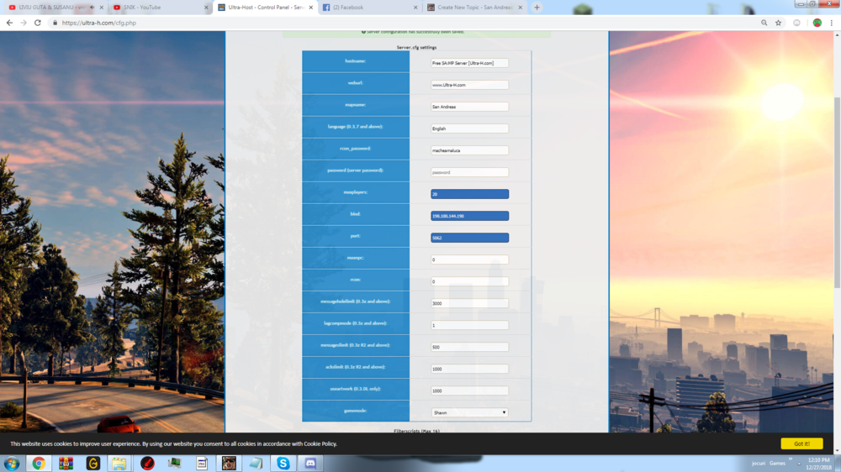This screenshot has height=472, width=841.
Task: Open the Chrome profile avatar
Action: click(x=817, y=23)
